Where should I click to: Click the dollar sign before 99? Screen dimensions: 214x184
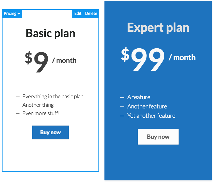[125, 54]
